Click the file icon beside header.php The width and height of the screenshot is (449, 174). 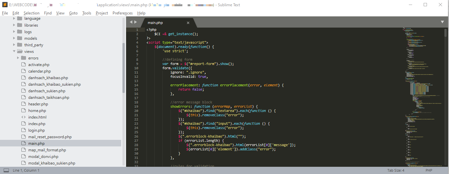click(x=23, y=104)
